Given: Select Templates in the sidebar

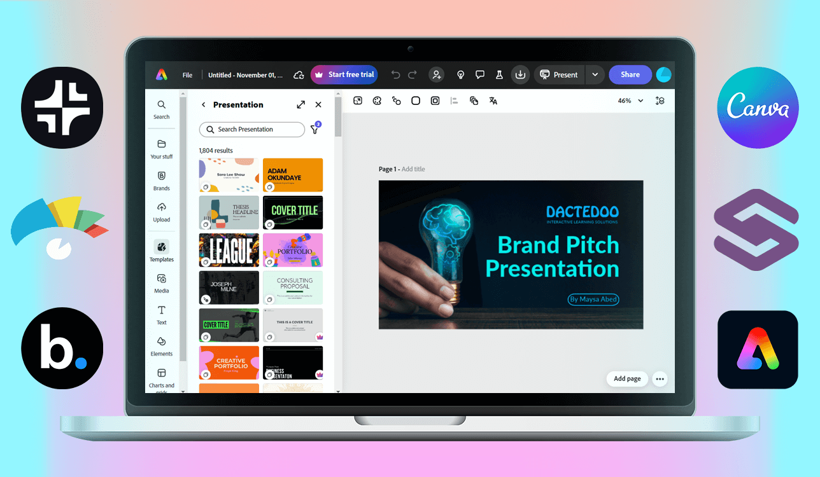Looking at the screenshot, I should tap(162, 251).
